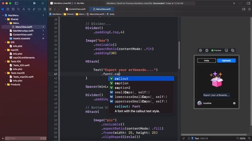This screenshot has width=252, height=141.
Task: Add editor on right
Action: tap(249, 9)
